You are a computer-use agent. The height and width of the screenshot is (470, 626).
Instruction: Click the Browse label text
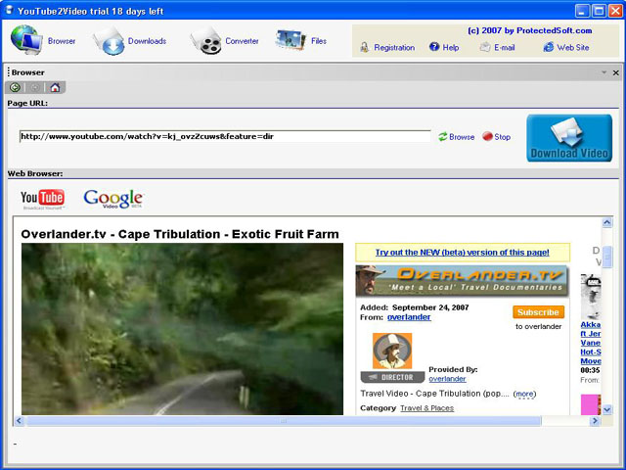[462, 137]
